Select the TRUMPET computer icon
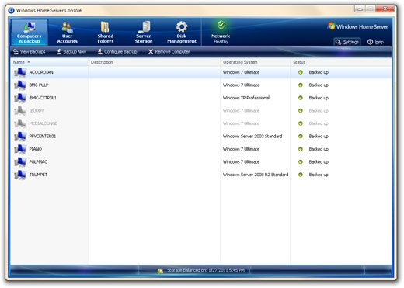Viewport: 404px width, 288px height. coord(20,175)
